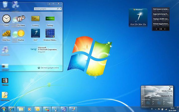Click the countdown timer 01d 22h 36m 33s
Viewport: 179px width, 112px height.
point(138,24)
